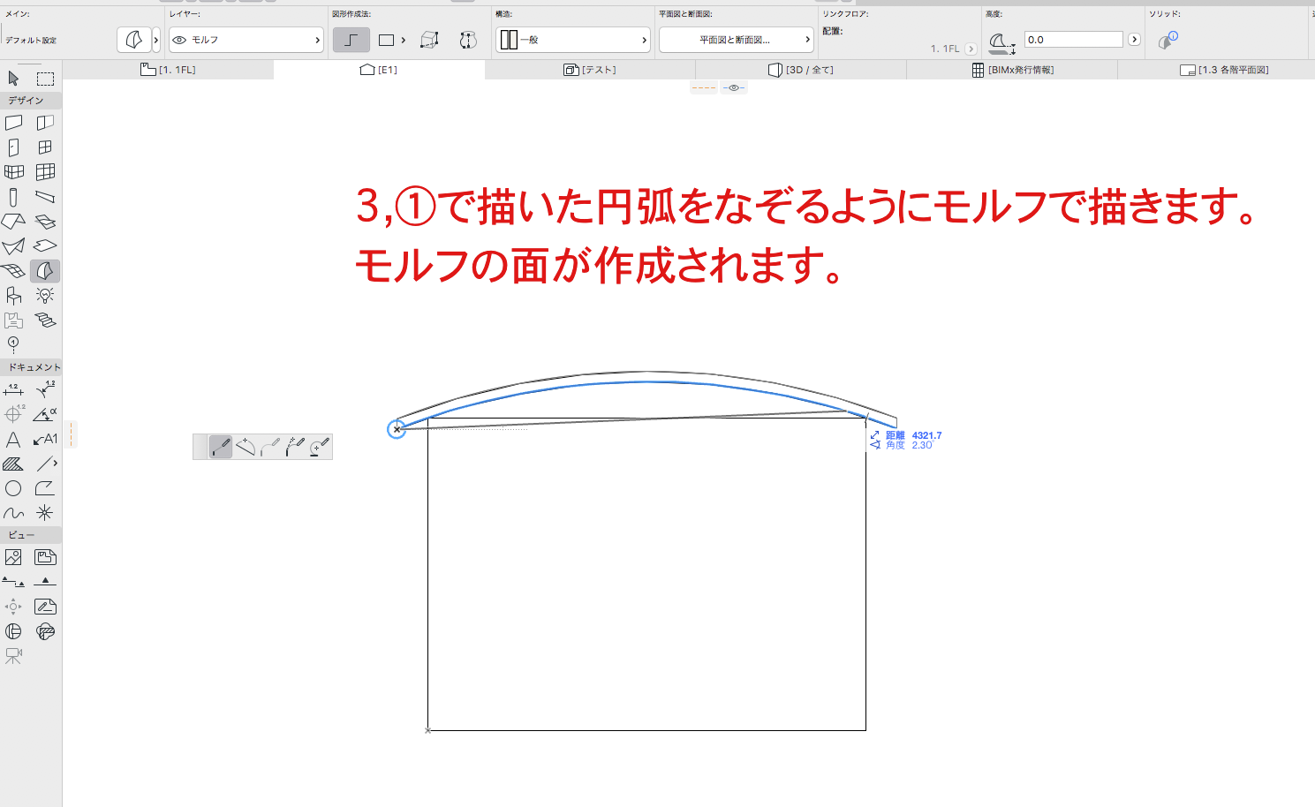Expand the 平面図と断面図 dropdown
This screenshot has width=1315, height=807.
735,40
